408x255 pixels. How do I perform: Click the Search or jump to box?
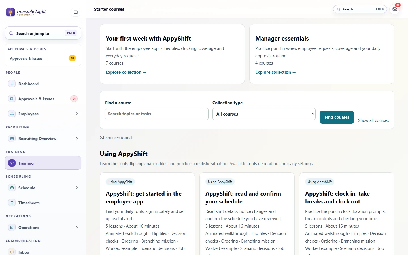[x=43, y=33]
